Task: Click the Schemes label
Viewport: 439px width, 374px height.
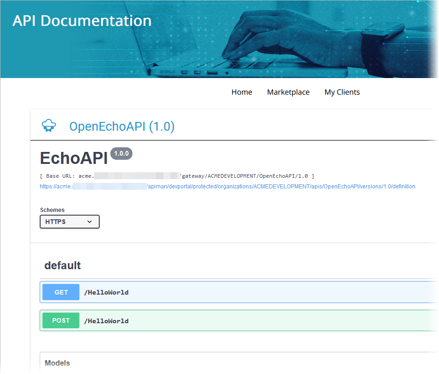Action: tap(52, 210)
